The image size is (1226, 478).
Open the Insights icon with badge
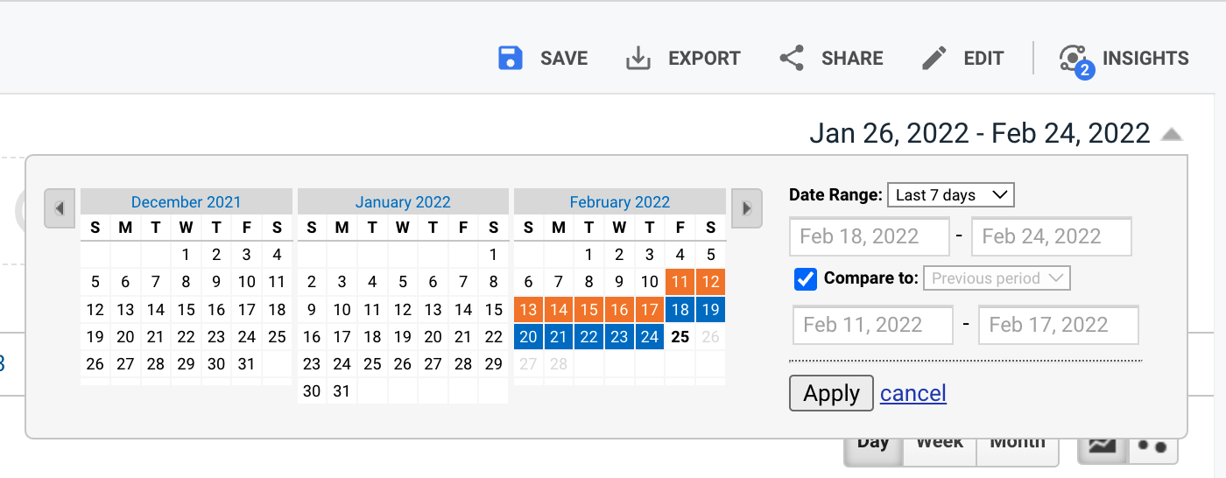(1075, 60)
